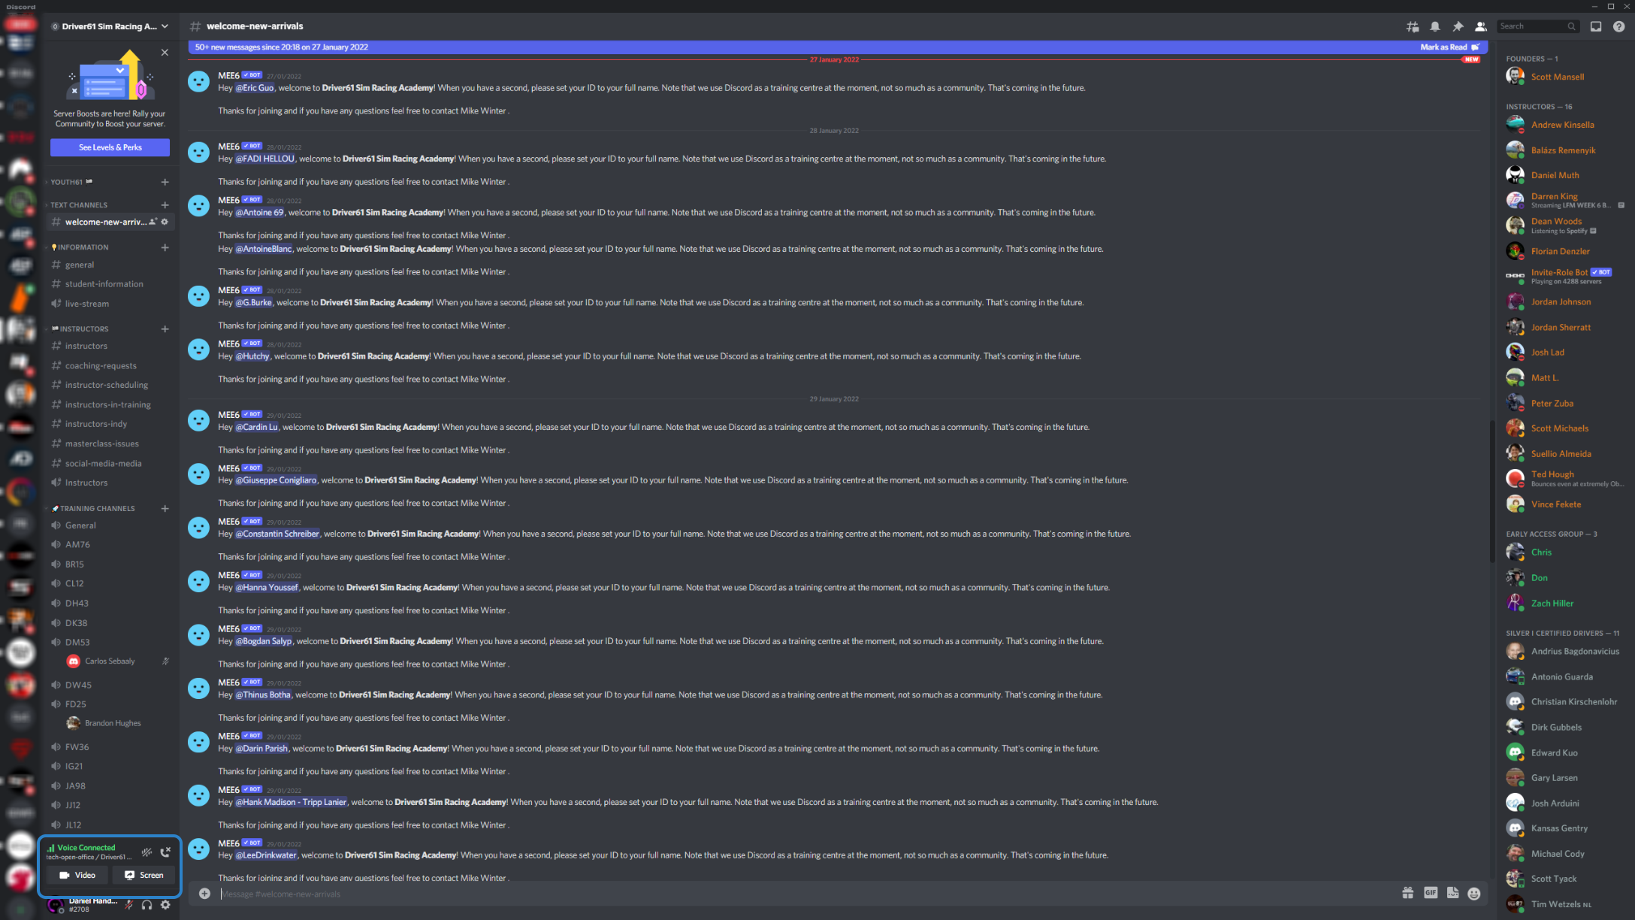Select the coaching-requests channel
Screen dimensions: 1635x920
pos(101,365)
